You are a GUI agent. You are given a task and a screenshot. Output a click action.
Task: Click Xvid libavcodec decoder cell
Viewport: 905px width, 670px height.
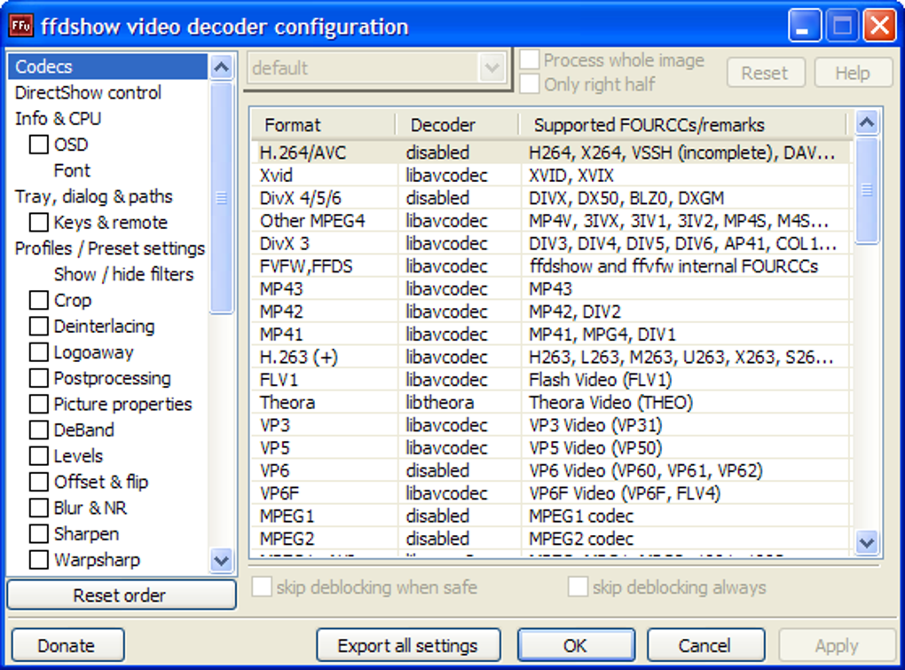pyautogui.click(x=459, y=176)
